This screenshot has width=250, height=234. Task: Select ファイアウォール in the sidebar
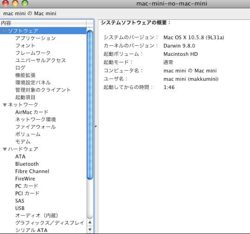point(36,127)
